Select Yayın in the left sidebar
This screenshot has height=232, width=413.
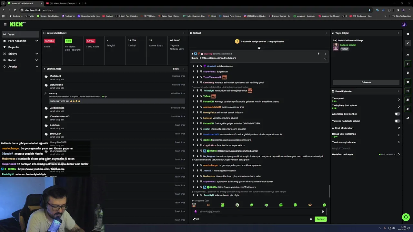(20, 34)
